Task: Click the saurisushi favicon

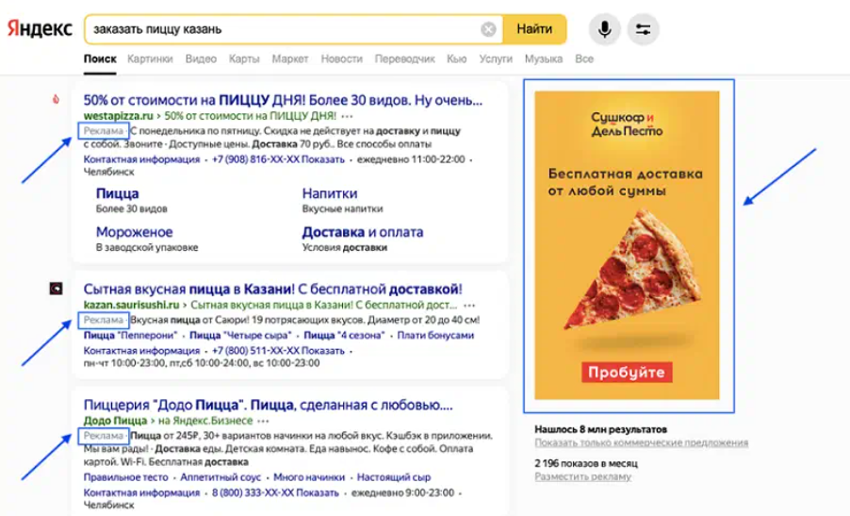Action: click(56, 289)
